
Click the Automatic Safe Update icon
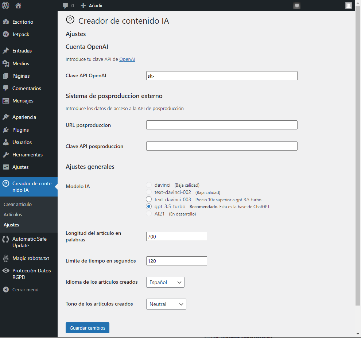coord(6,239)
